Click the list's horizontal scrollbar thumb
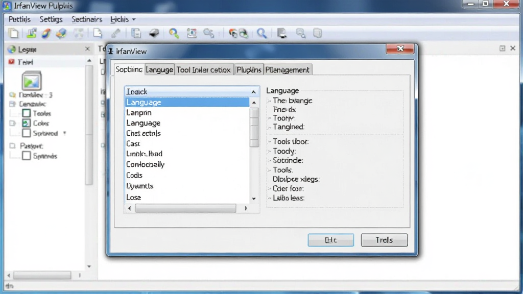This screenshot has width=523, height=294. click(185, 208)
